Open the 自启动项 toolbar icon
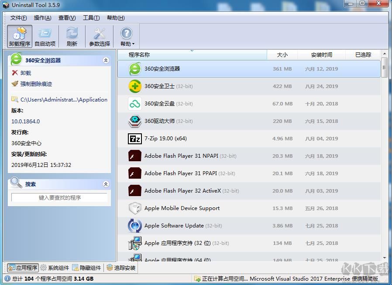This screenshot has width=392, height=285. [45, 37]
